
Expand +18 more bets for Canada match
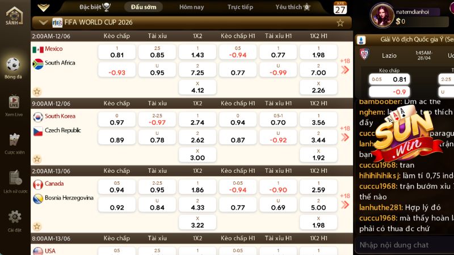point(345,201)
